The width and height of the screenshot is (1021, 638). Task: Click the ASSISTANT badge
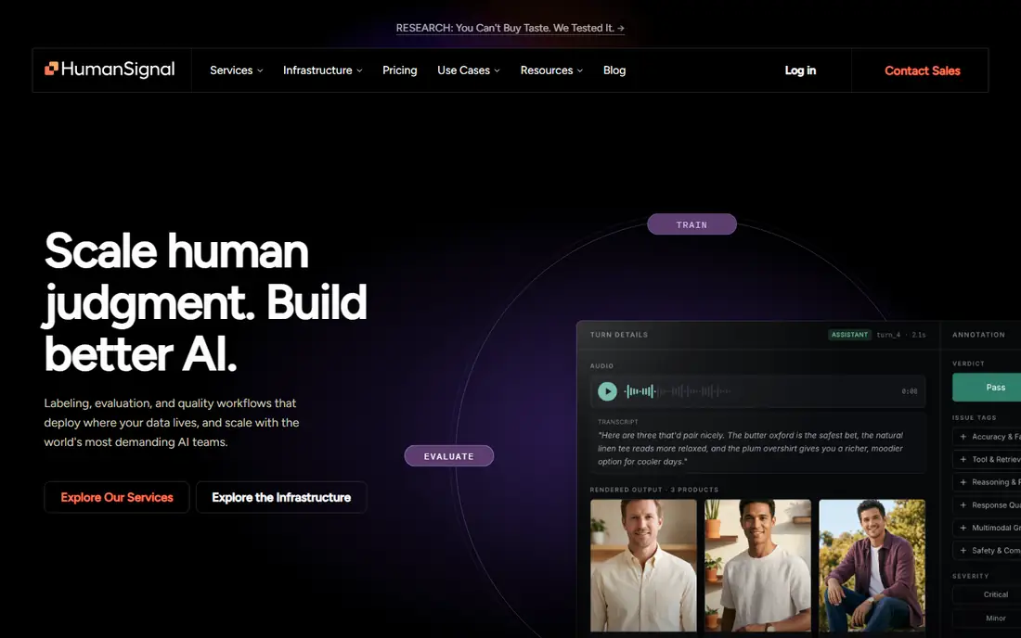849,335
